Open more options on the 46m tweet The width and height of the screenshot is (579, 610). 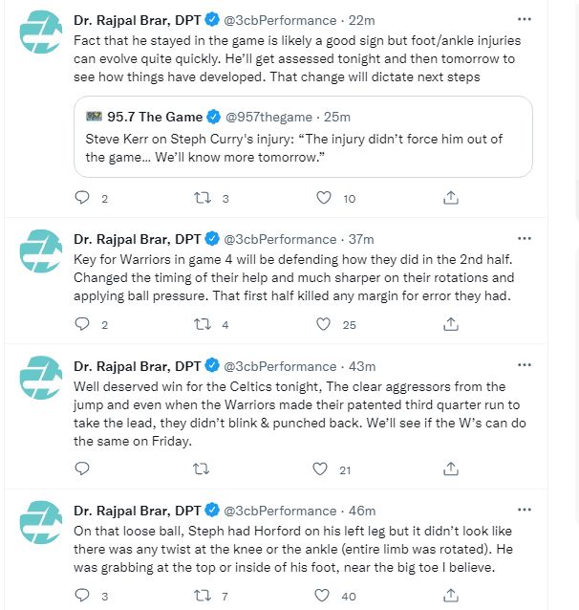[x=524, y=511]
